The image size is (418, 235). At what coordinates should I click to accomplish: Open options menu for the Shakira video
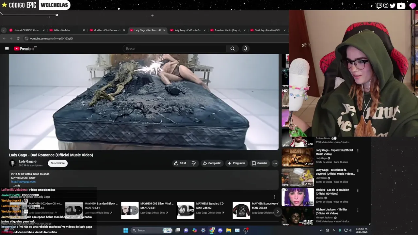pos(358,190)
